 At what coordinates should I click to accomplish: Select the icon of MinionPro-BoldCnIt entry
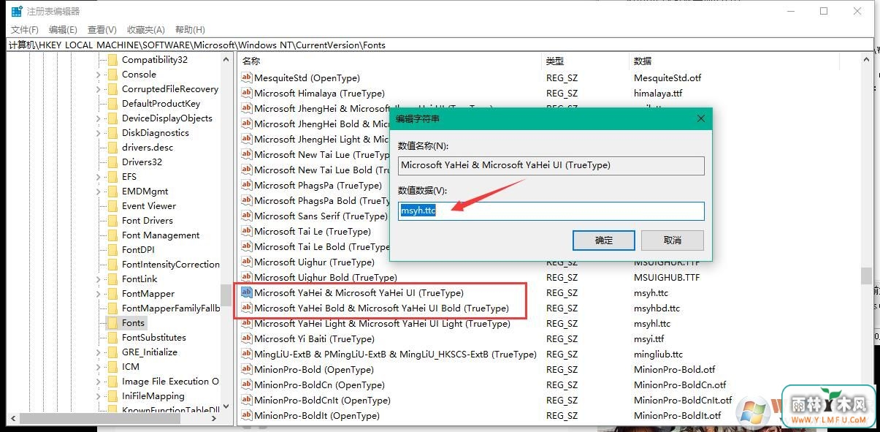pyautogui.click(x=247, y=401)
